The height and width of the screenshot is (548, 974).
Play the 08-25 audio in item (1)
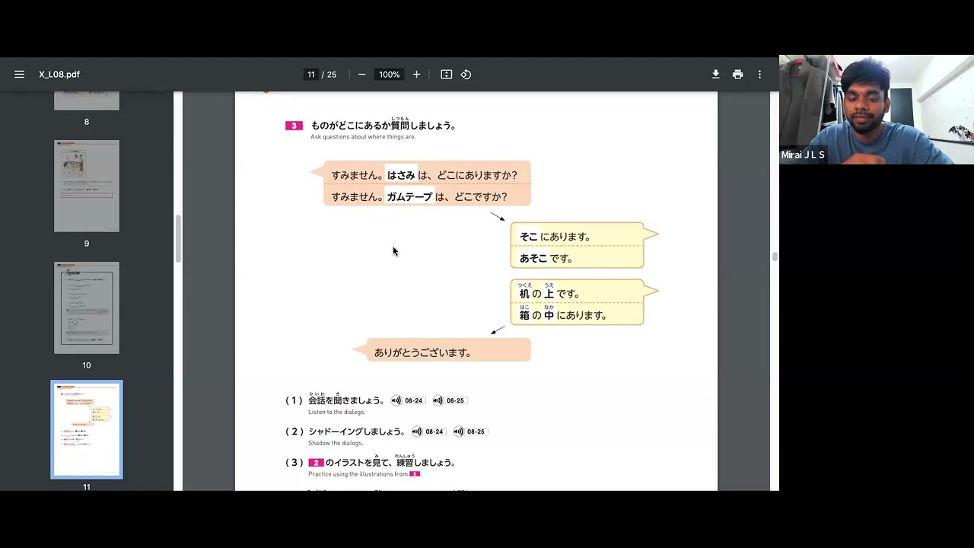449,400
